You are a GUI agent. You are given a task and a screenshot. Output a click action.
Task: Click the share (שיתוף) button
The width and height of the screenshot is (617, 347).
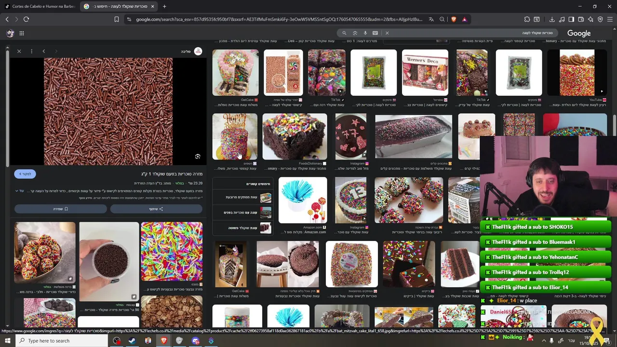tap(156, 209)
